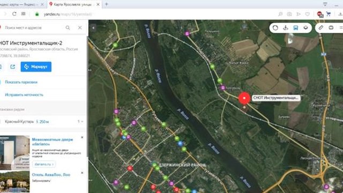Click the red location pin on map

(244, 98)
